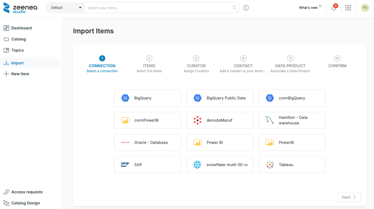This screenshot has width=374, height=209.
Task: Click the search magnifier icon
Action: tap(235, 8)
